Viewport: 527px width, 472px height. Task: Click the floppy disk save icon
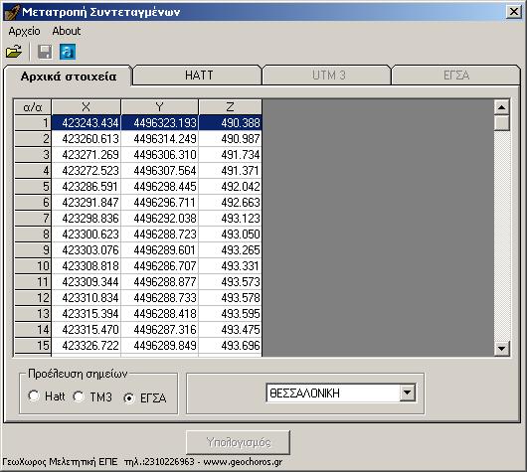(x=45, y=52)
